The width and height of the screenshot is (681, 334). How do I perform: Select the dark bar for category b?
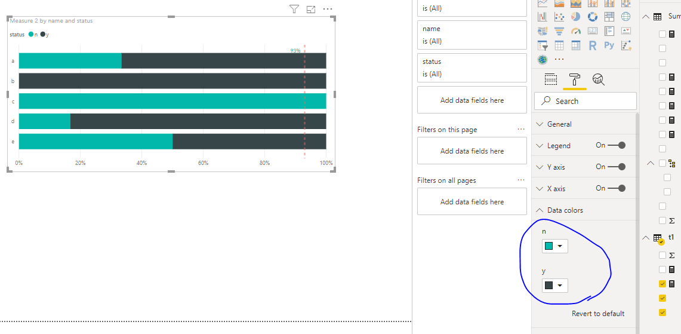172,81
